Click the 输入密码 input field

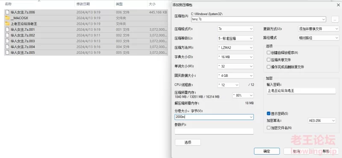301,91
